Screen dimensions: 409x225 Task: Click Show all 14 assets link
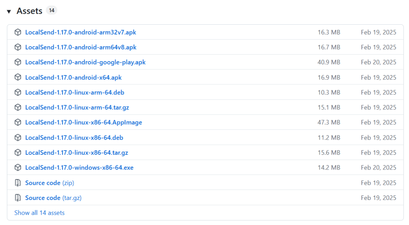(x=39, y=213)
